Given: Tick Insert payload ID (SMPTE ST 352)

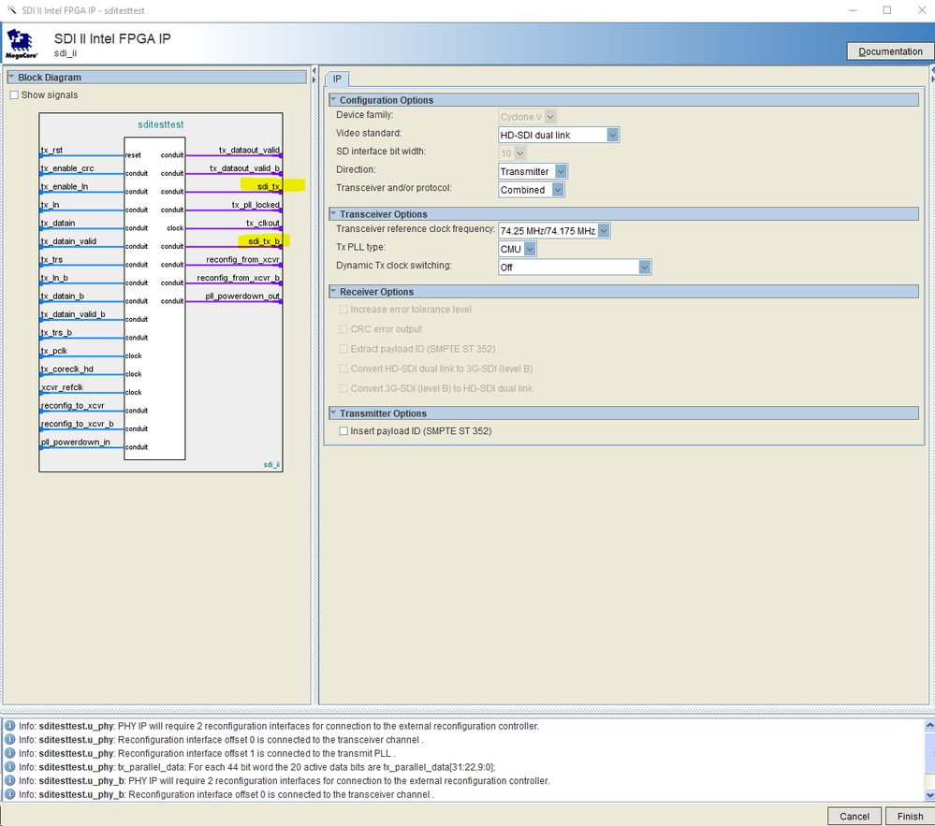Looking at the screenshot, I should [343, 431].
